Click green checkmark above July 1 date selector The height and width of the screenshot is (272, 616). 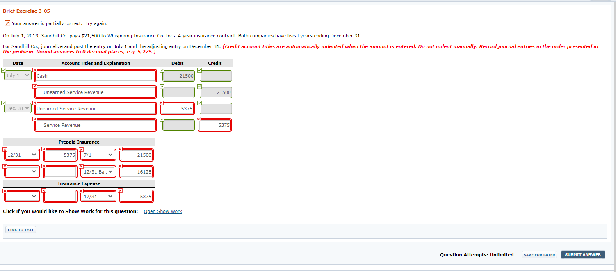[x=4, y=70]
